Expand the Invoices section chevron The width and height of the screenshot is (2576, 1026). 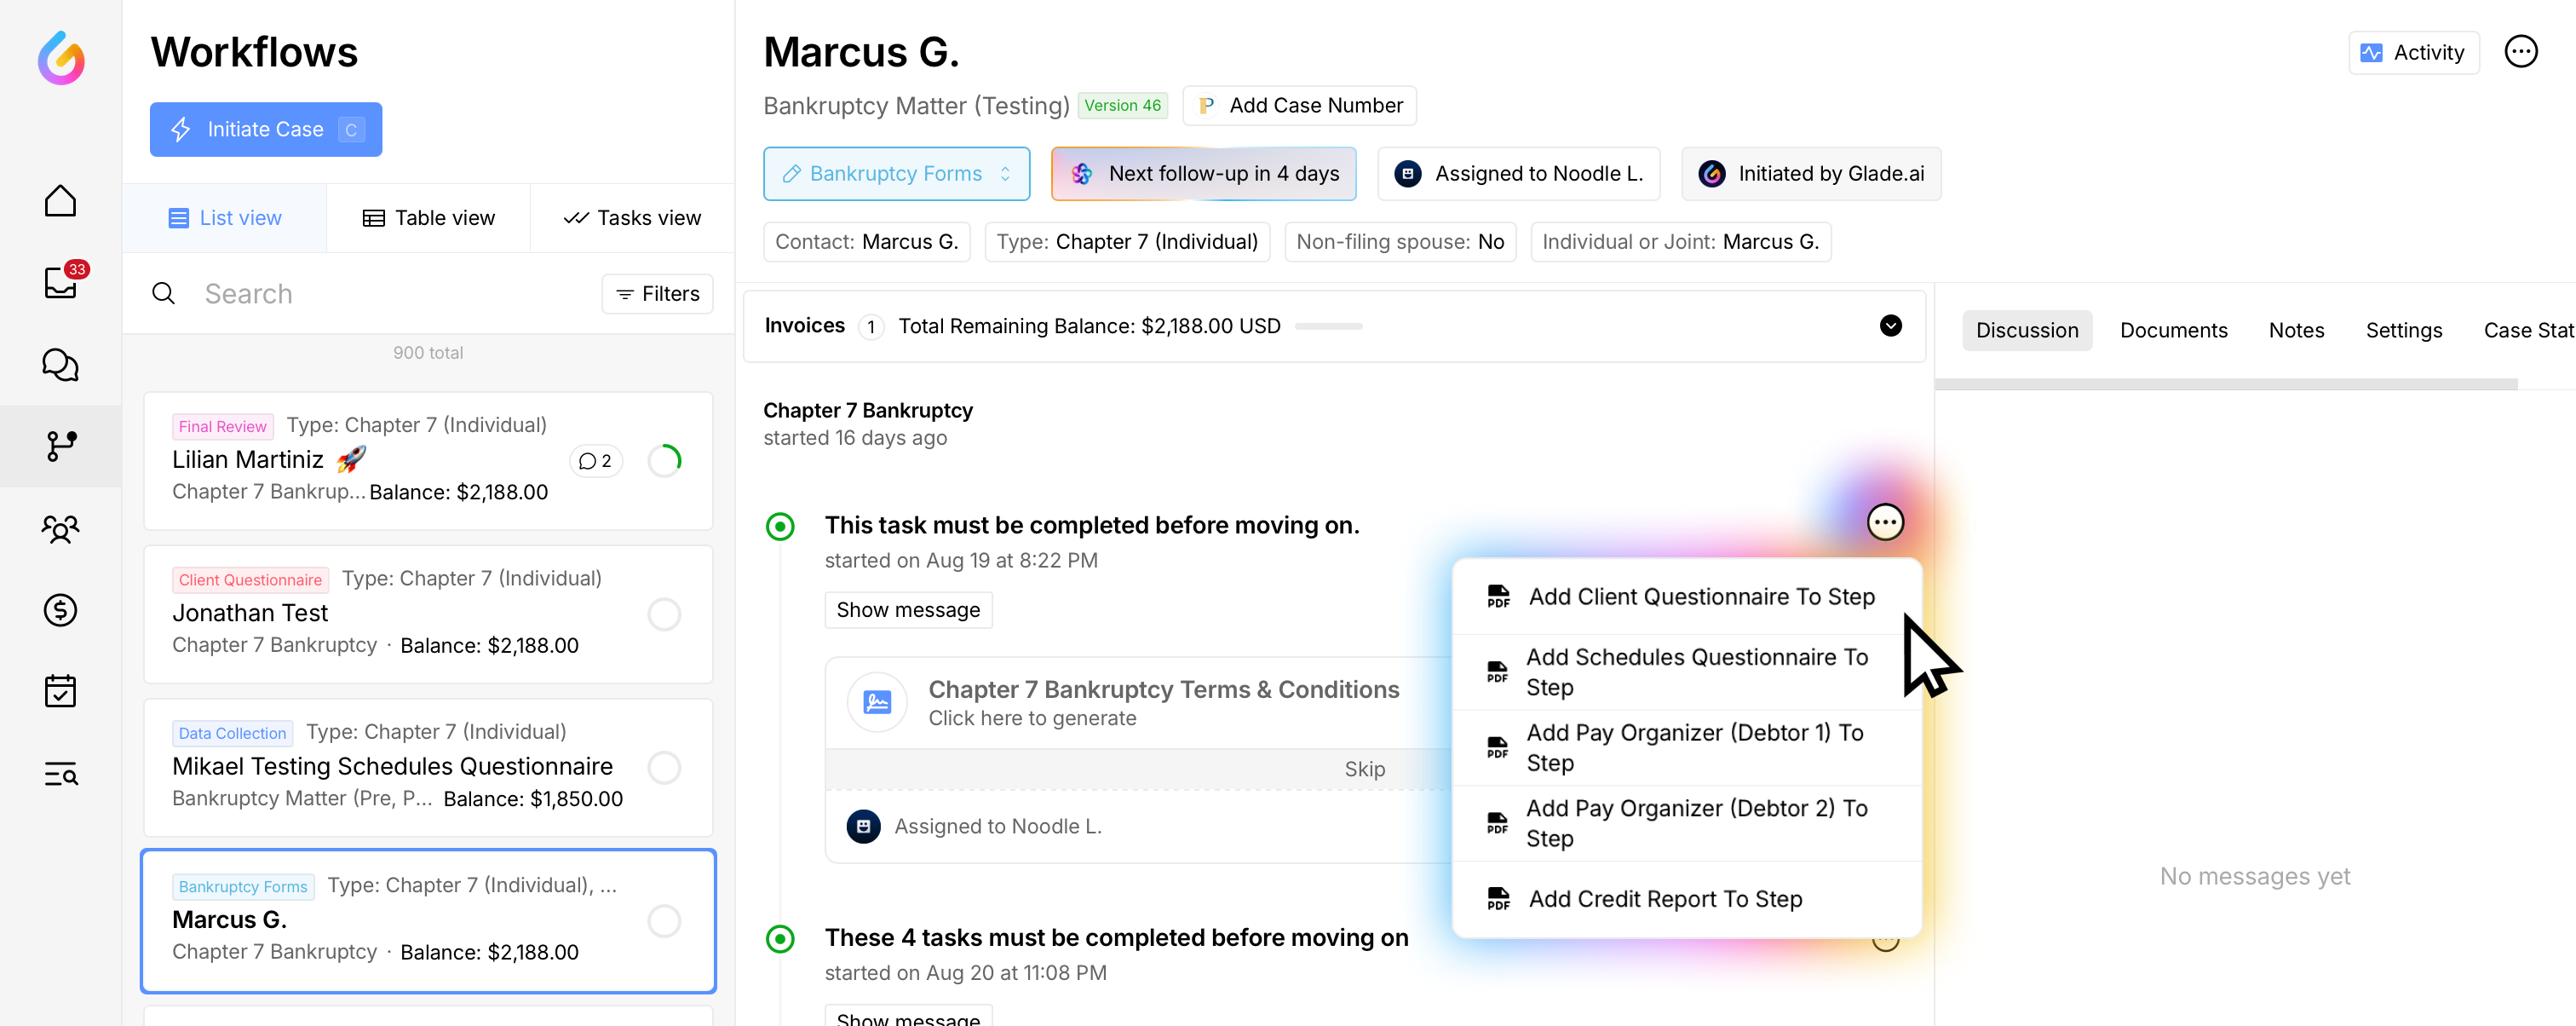(x=1890, y=326)
